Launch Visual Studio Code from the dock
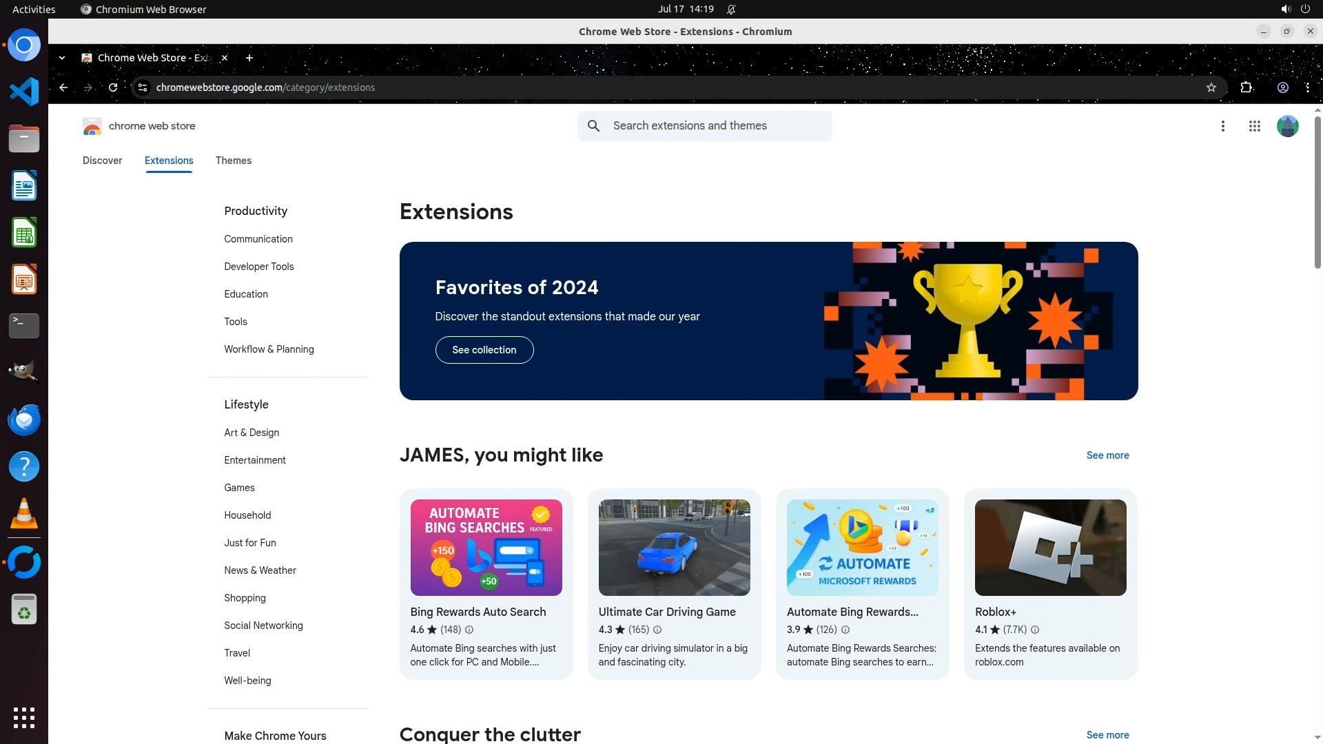Screen dimensions: 1323x744 [24, 92]
